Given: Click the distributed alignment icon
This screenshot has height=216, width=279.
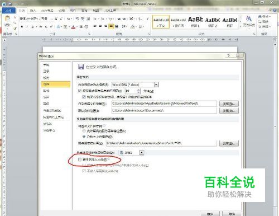Looking at the screenshot, I should tap(117, 26).
